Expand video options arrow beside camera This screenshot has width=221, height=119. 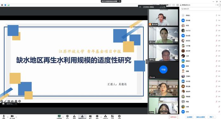[x=16, y=117]
